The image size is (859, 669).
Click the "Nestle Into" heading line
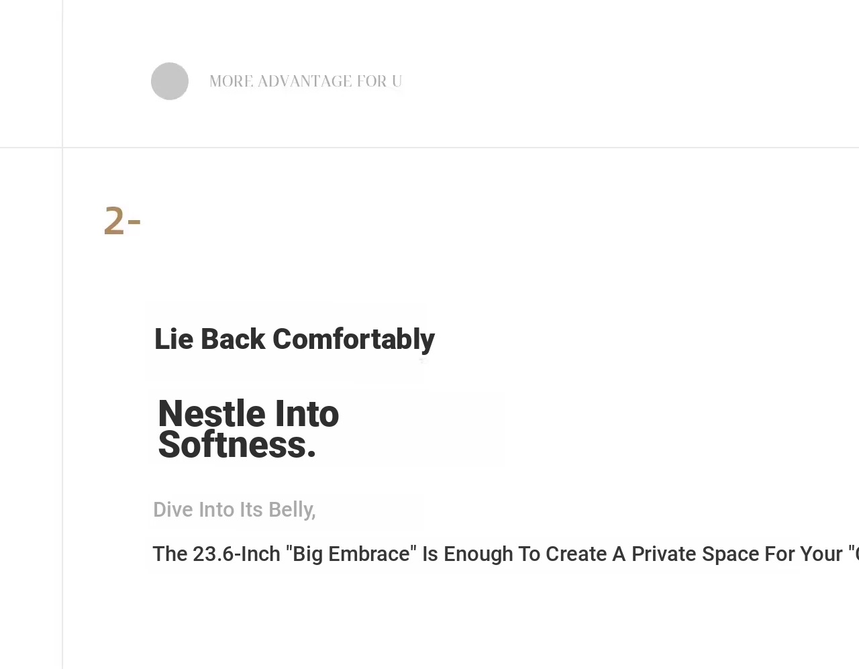tap(248, 413)
